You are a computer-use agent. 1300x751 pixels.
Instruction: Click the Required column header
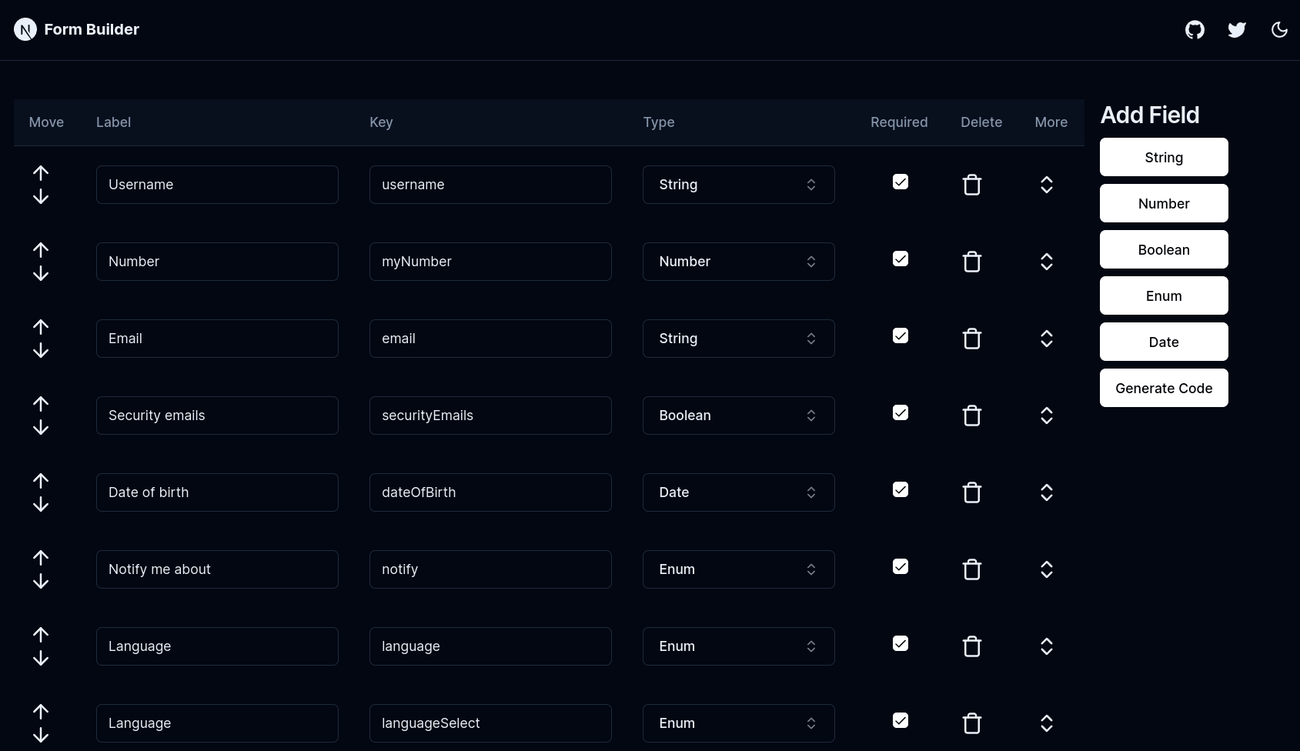[899, 122]
